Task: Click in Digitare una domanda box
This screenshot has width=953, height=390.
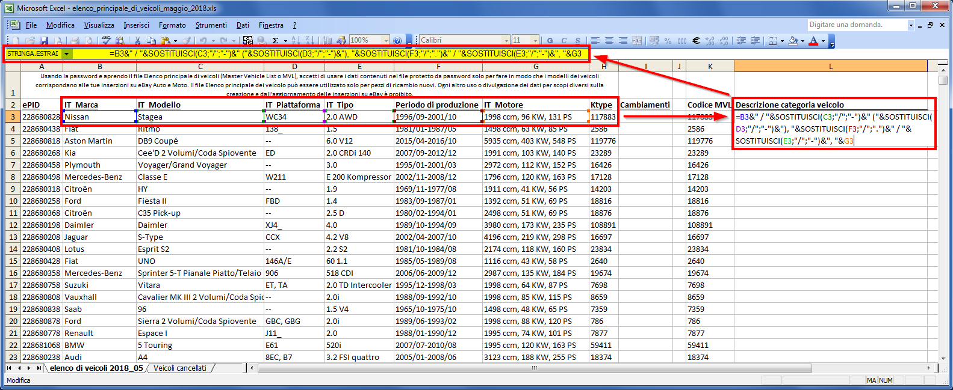Action: tap(857, 25)
